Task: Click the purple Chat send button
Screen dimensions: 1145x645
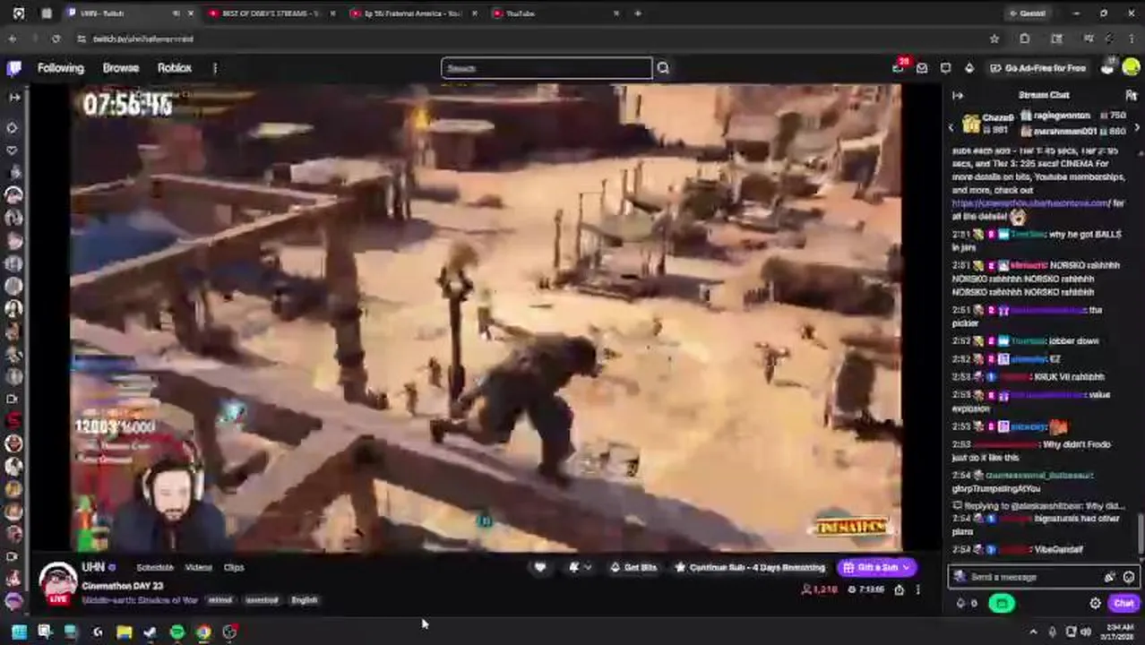Action: point(1123,604)
